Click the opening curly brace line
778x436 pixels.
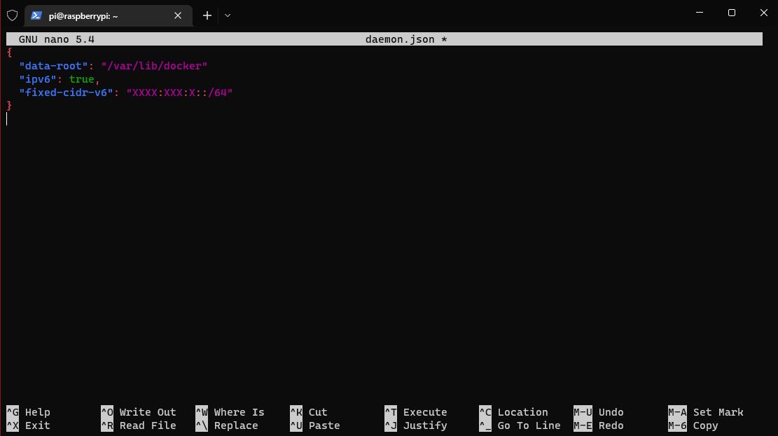pyautogui.click(x=9, y=52)
